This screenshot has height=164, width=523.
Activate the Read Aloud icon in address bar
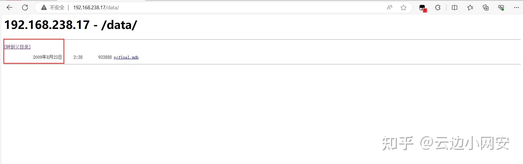pyautogui.click(x=389, y=8)
